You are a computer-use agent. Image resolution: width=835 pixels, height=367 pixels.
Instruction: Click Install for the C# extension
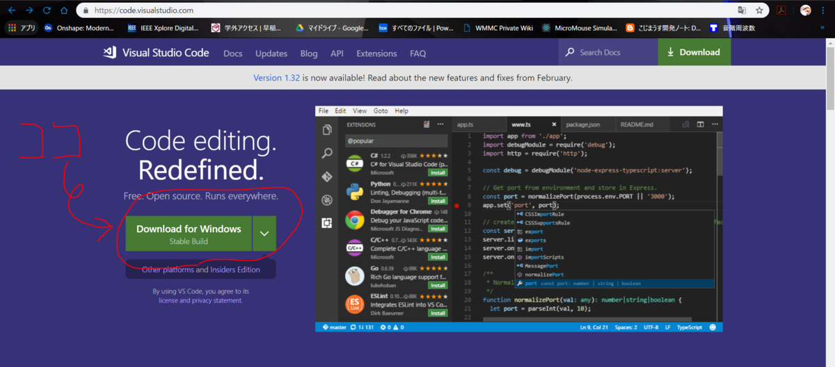(438, 172)
